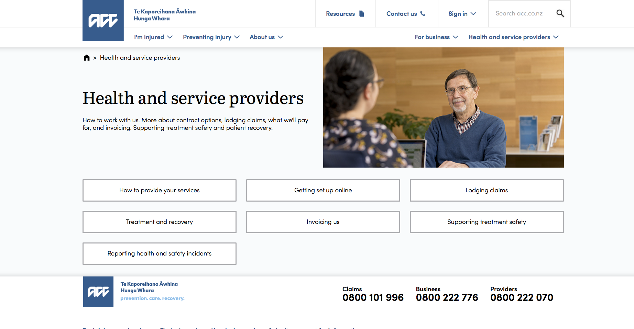Open the Preventing injury dropdown
The image size is (634, 329).
click(211, 37)
